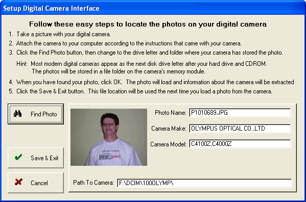This screenshot has width=306, height=202.
Task: Click 'The photos will be stored' hint line
Action: tap(119, 71)
